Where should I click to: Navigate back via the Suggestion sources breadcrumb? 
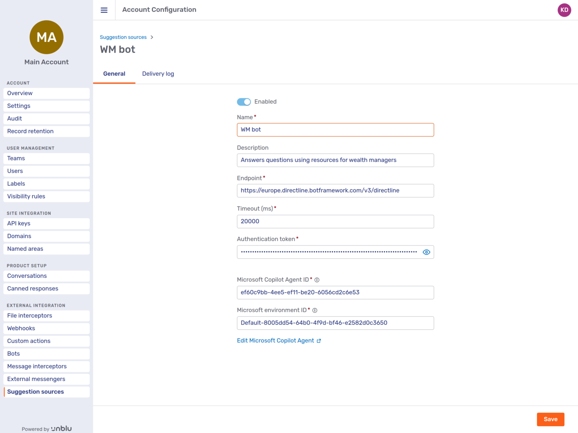(123, 37)
